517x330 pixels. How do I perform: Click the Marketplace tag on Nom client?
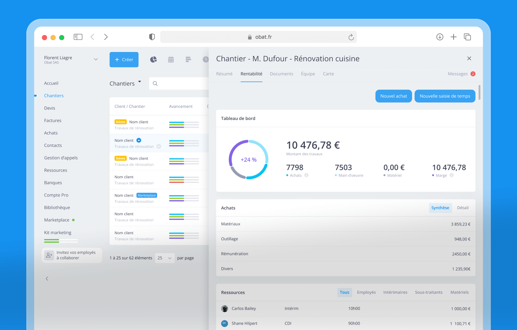[147, 195]
